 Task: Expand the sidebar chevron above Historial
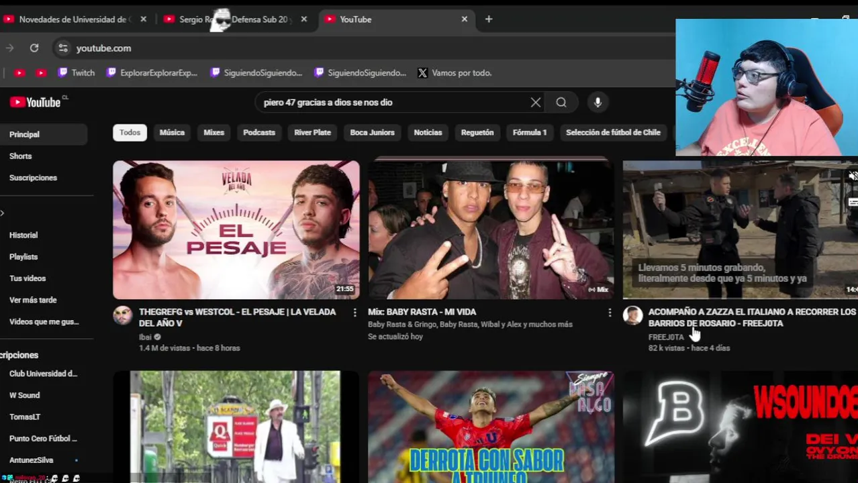point(2,213)
